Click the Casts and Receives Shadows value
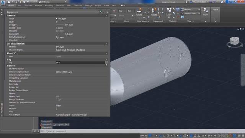Viewport: 245px width, 138px height. click(70, 50)
